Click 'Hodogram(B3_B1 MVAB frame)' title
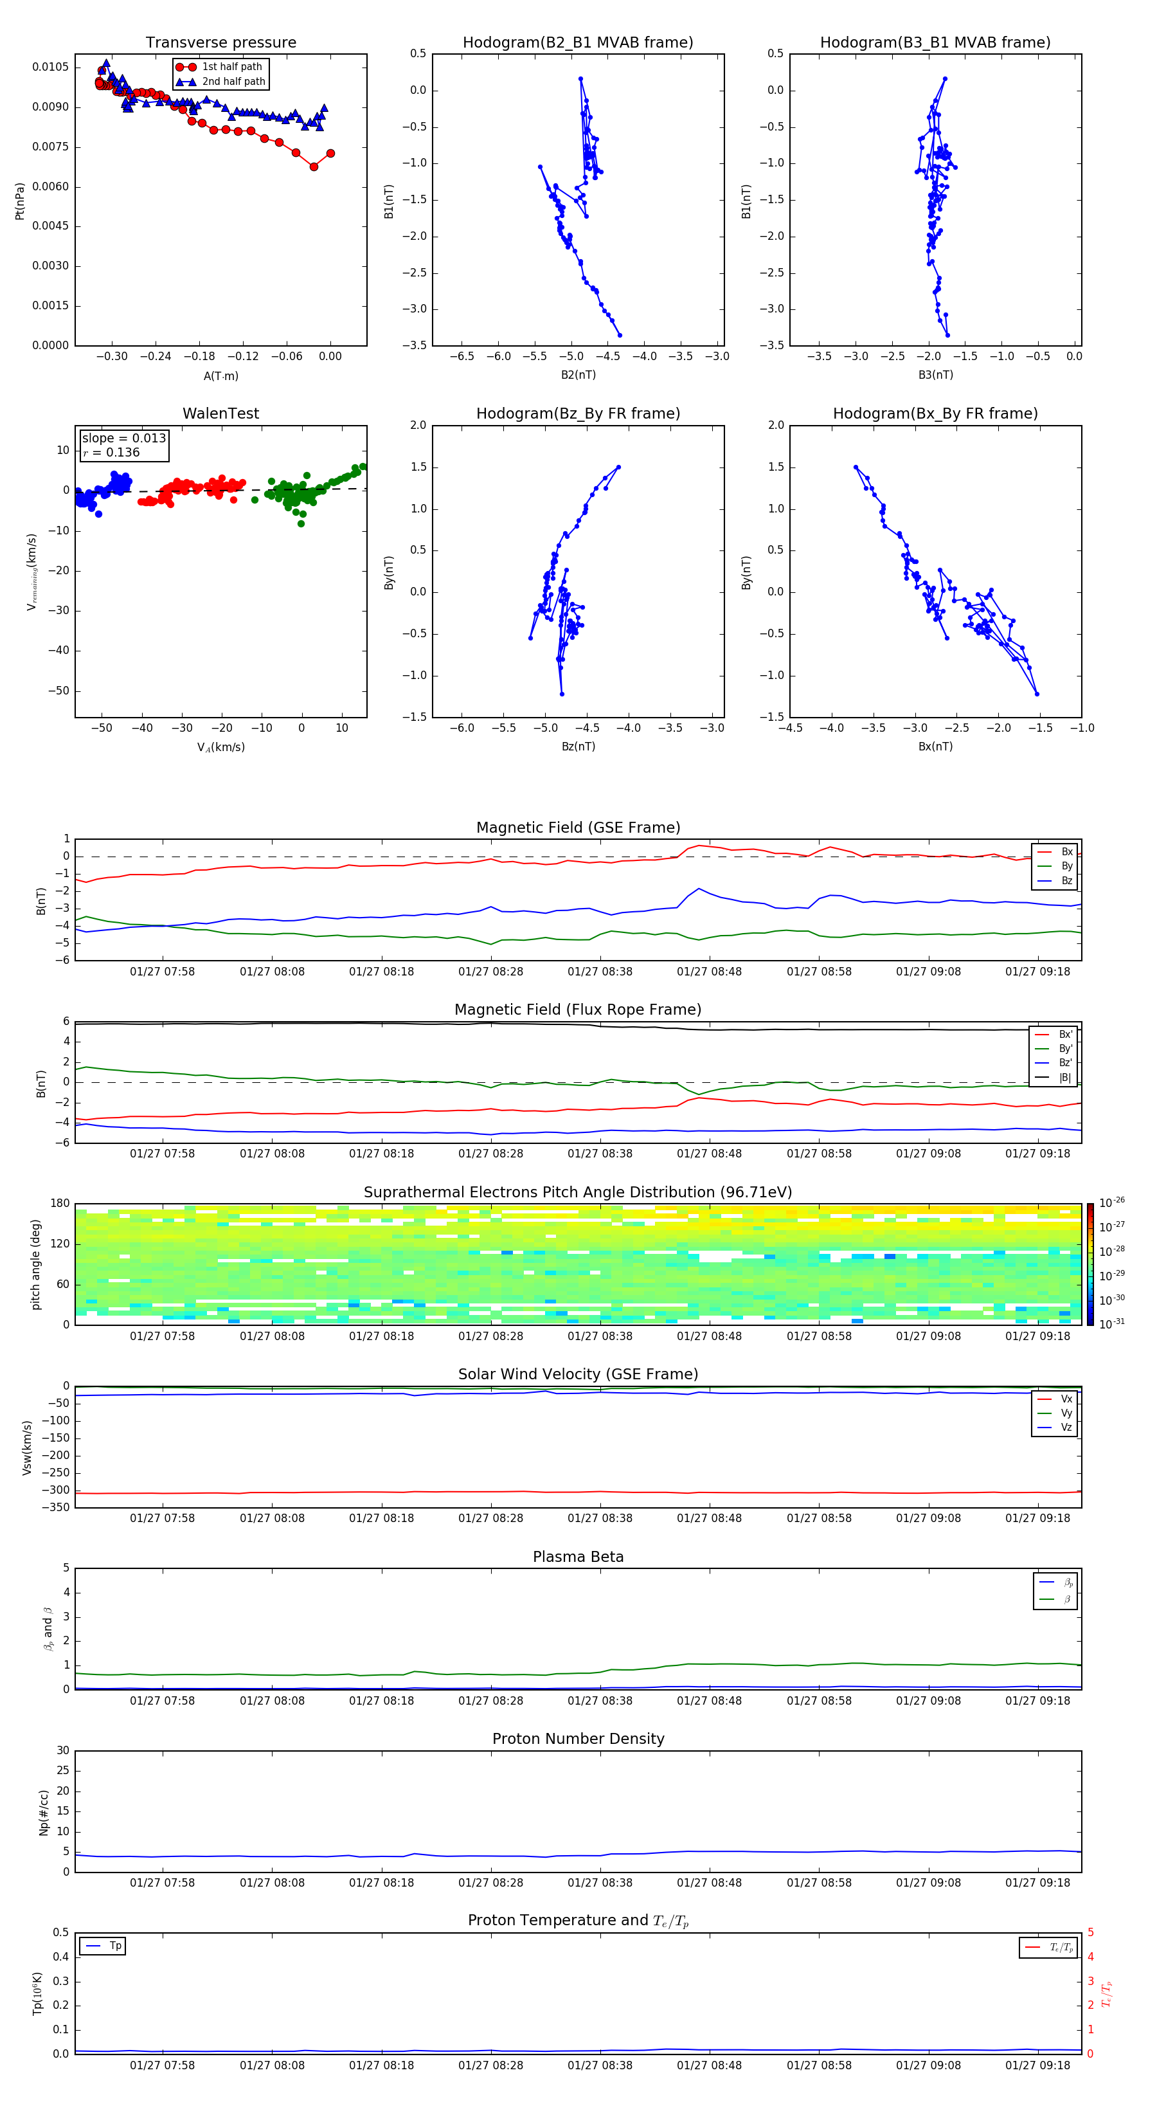 935,42
